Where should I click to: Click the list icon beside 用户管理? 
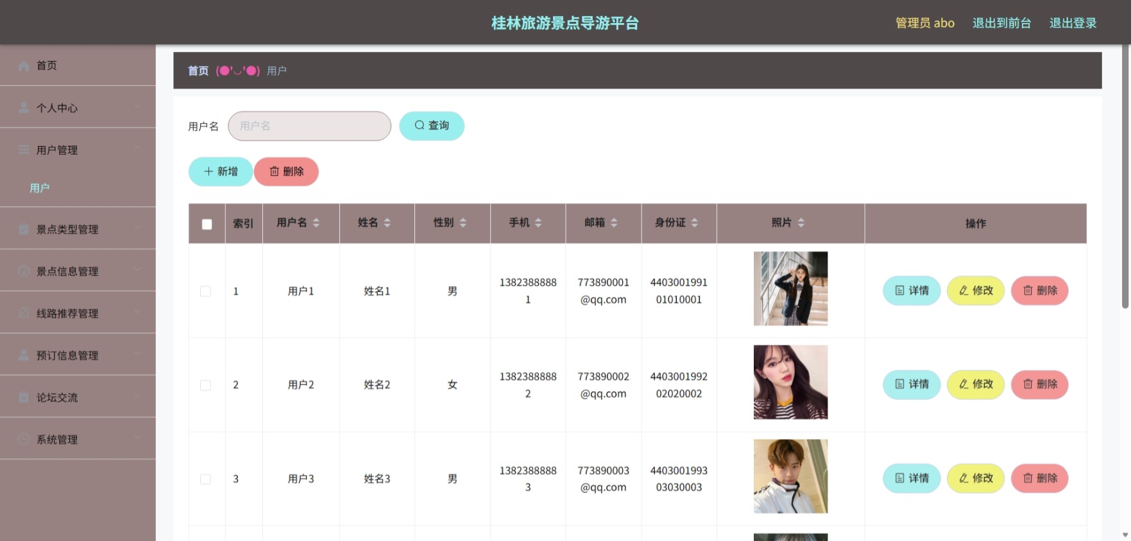tap(24, 150)
